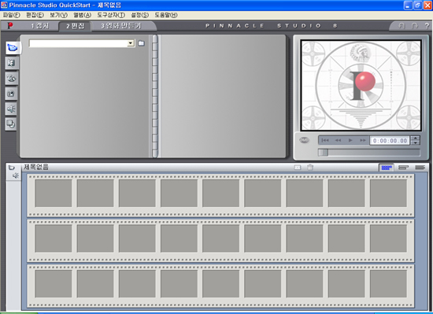Open the photos and frame grabs tab
The image size is (433, 314).
tap(11, 94)
